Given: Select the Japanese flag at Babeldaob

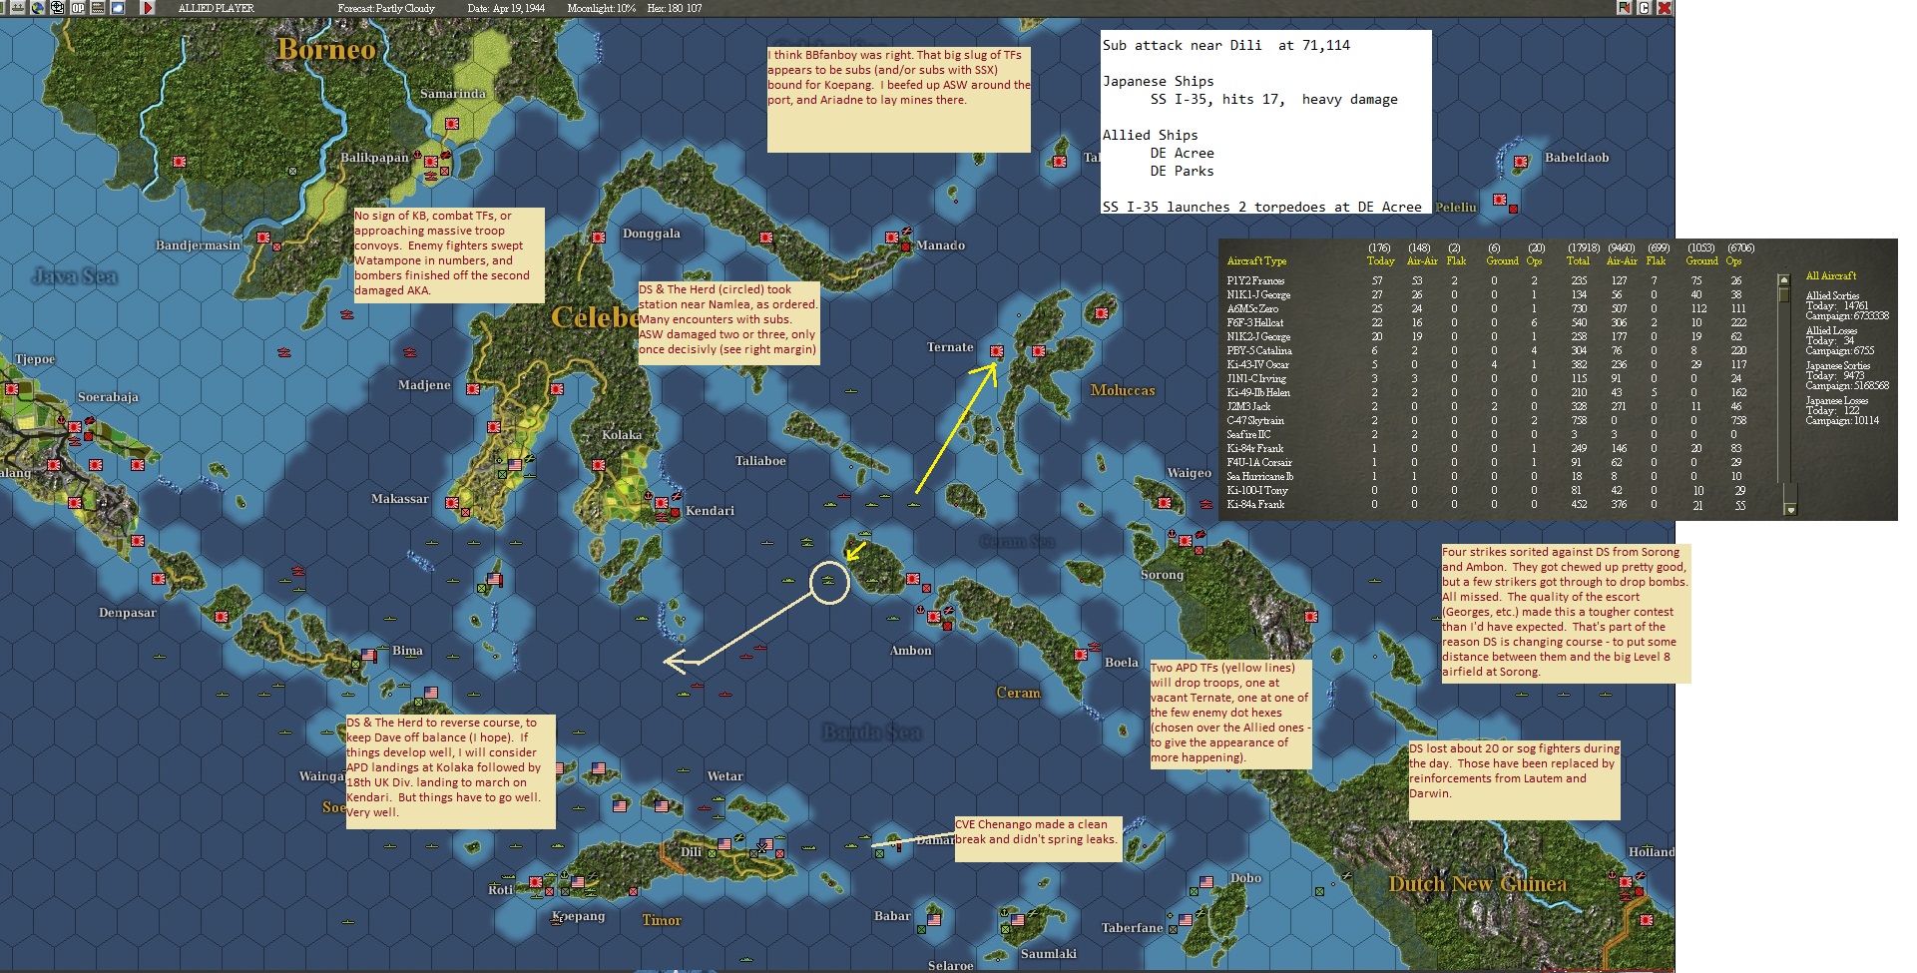Looking at the screenshot, I should click(1521, 162).
